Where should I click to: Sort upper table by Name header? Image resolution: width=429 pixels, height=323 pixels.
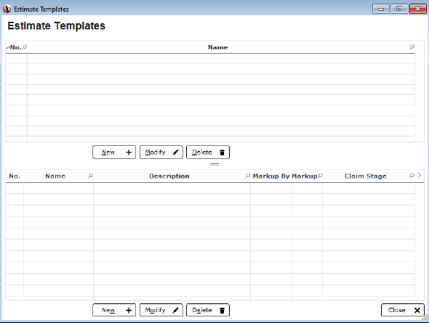click(x=218, y=47)
